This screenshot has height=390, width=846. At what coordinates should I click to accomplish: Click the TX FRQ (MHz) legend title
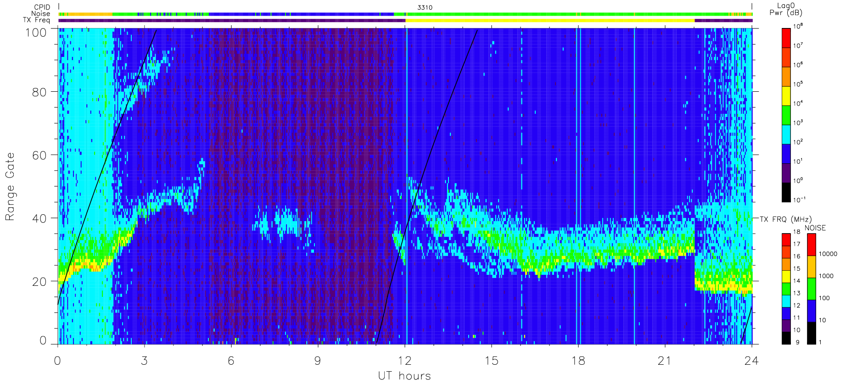(x=785, y=219)
